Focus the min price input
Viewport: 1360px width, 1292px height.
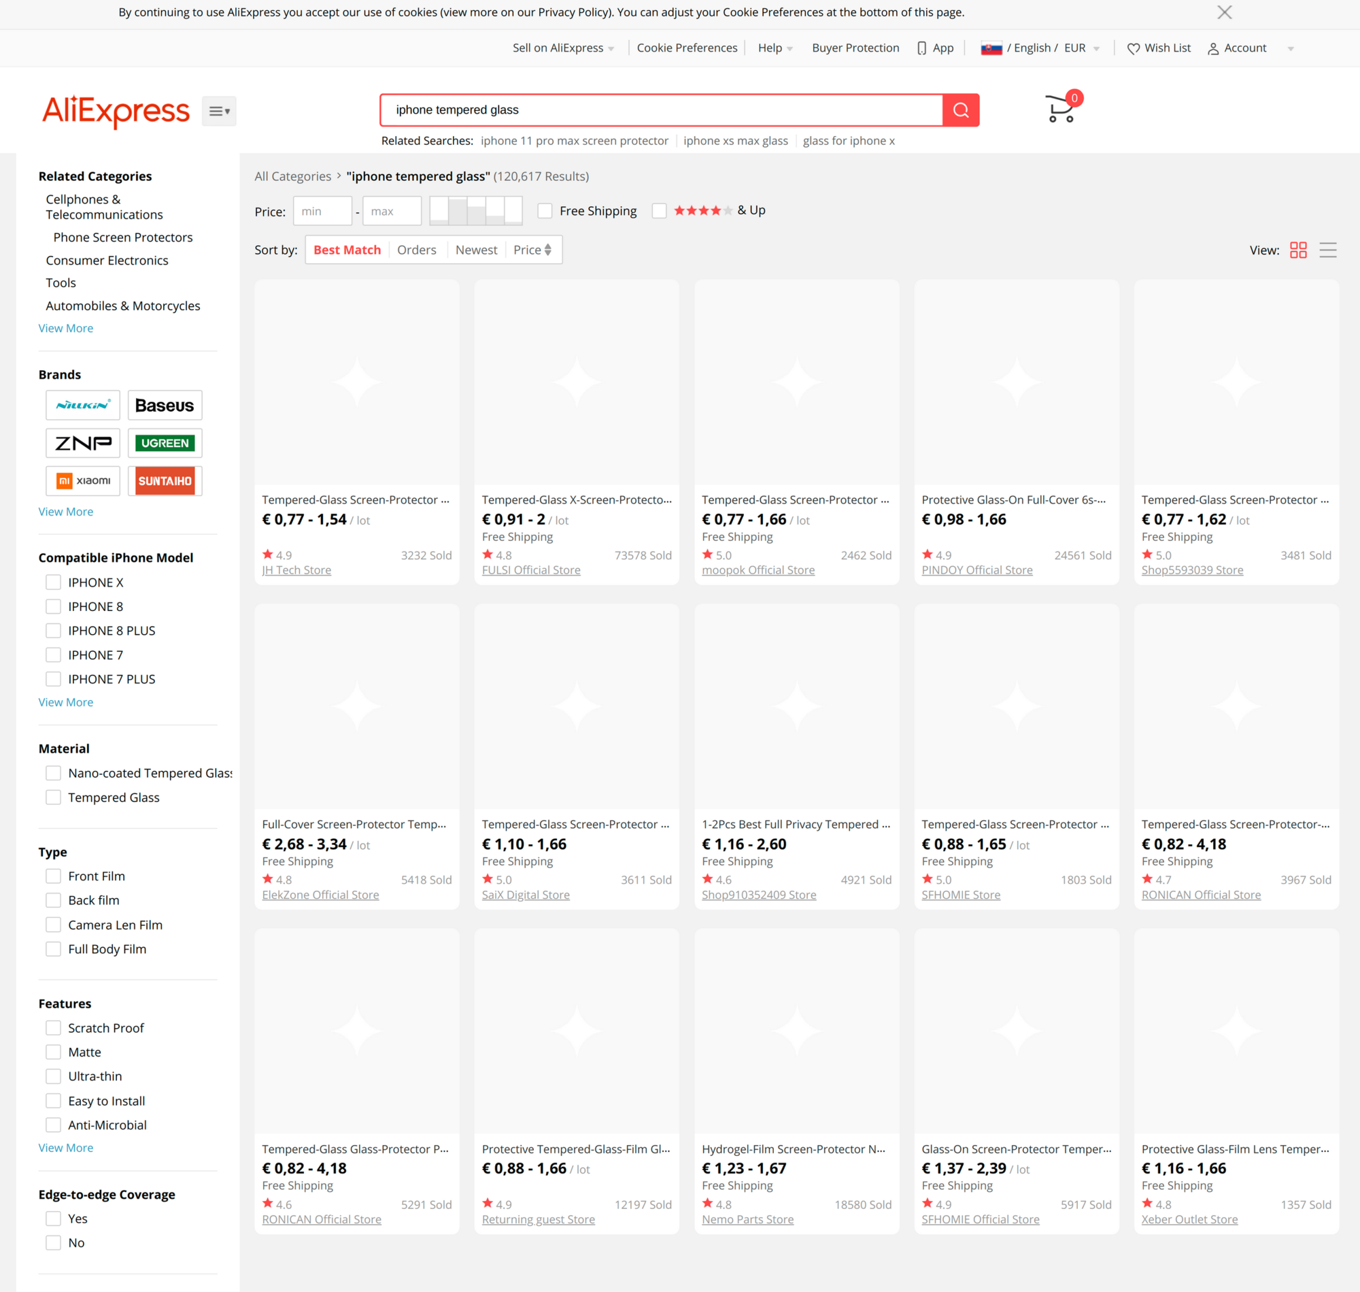pos(322,211)
